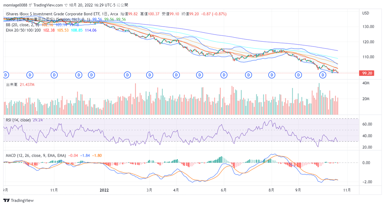
Task: Select the EMA 20/50/100/200 legend
Action: coord(24,30)
